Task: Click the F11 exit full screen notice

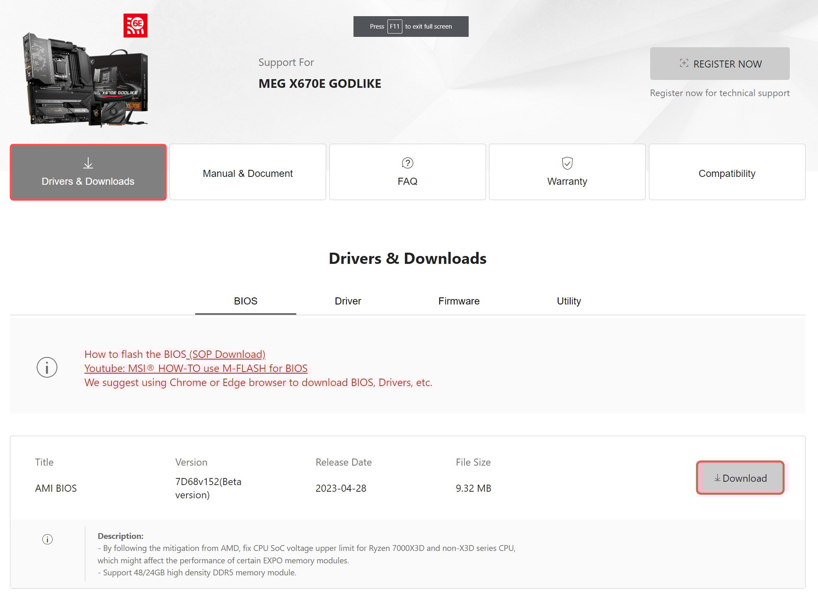Action: coord(411,27)
